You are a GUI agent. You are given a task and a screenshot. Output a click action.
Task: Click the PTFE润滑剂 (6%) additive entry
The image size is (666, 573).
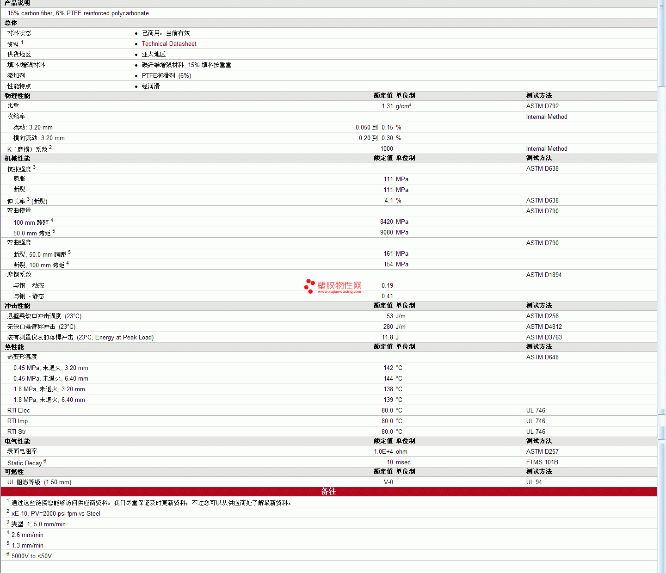pos(166,76)
